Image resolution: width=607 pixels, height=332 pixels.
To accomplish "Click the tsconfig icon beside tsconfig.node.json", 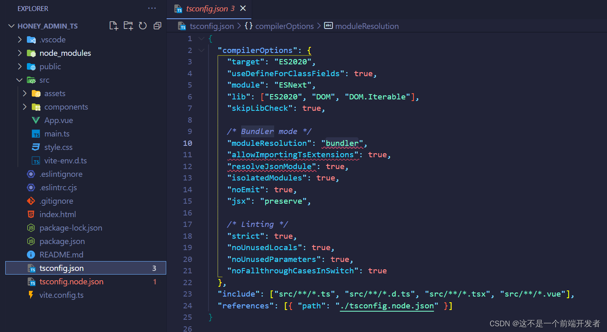I will pyautogui.click(x=31, y=282).
